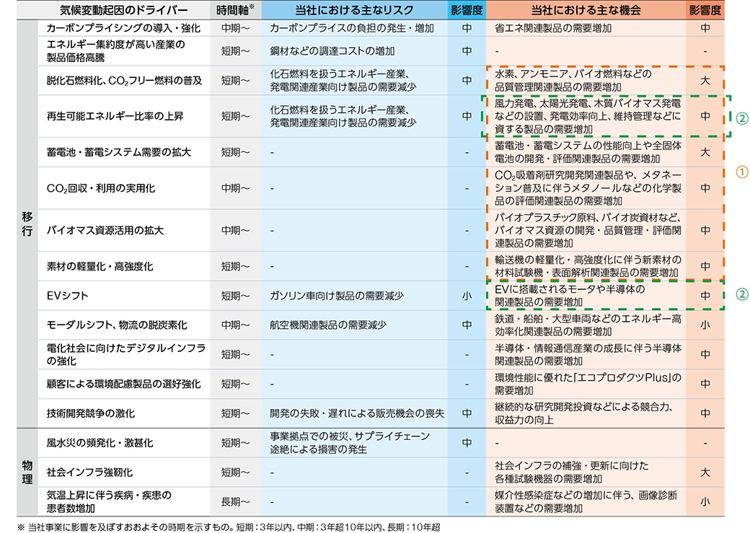Click risk '航空機関連製品の需要減少'

point(327,325)
